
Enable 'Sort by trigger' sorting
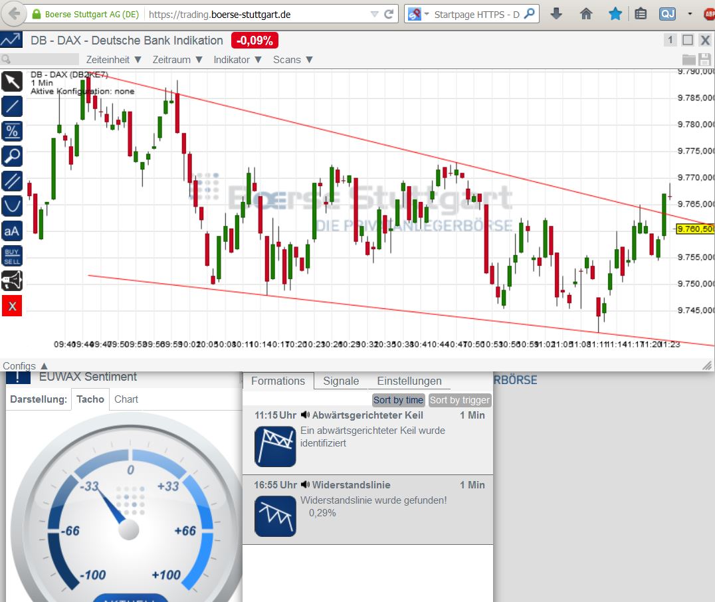[x=459, y=400]
